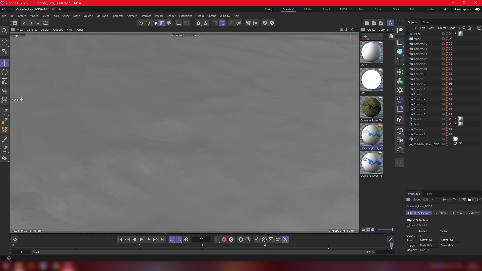Image resolution: width=482 pixels, height=271 pixels.
Task: Switch to the Takes tab
Action: (426, 22)
